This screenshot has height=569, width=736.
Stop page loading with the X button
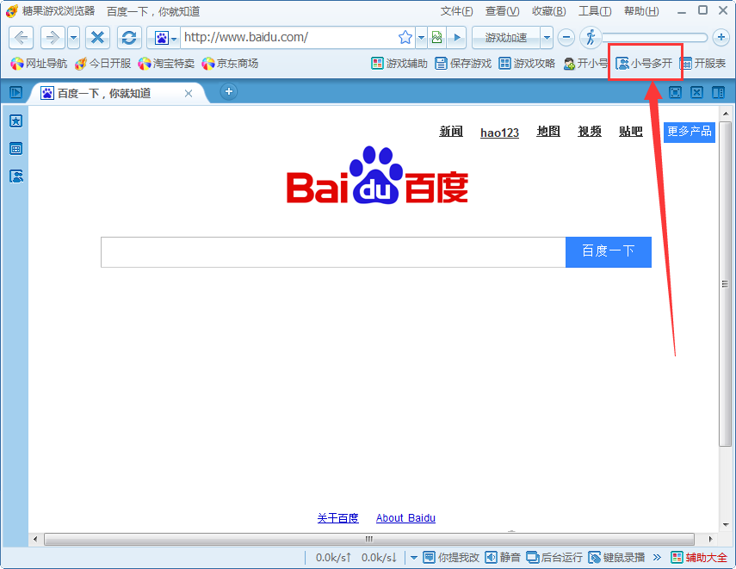pos(97,38)
